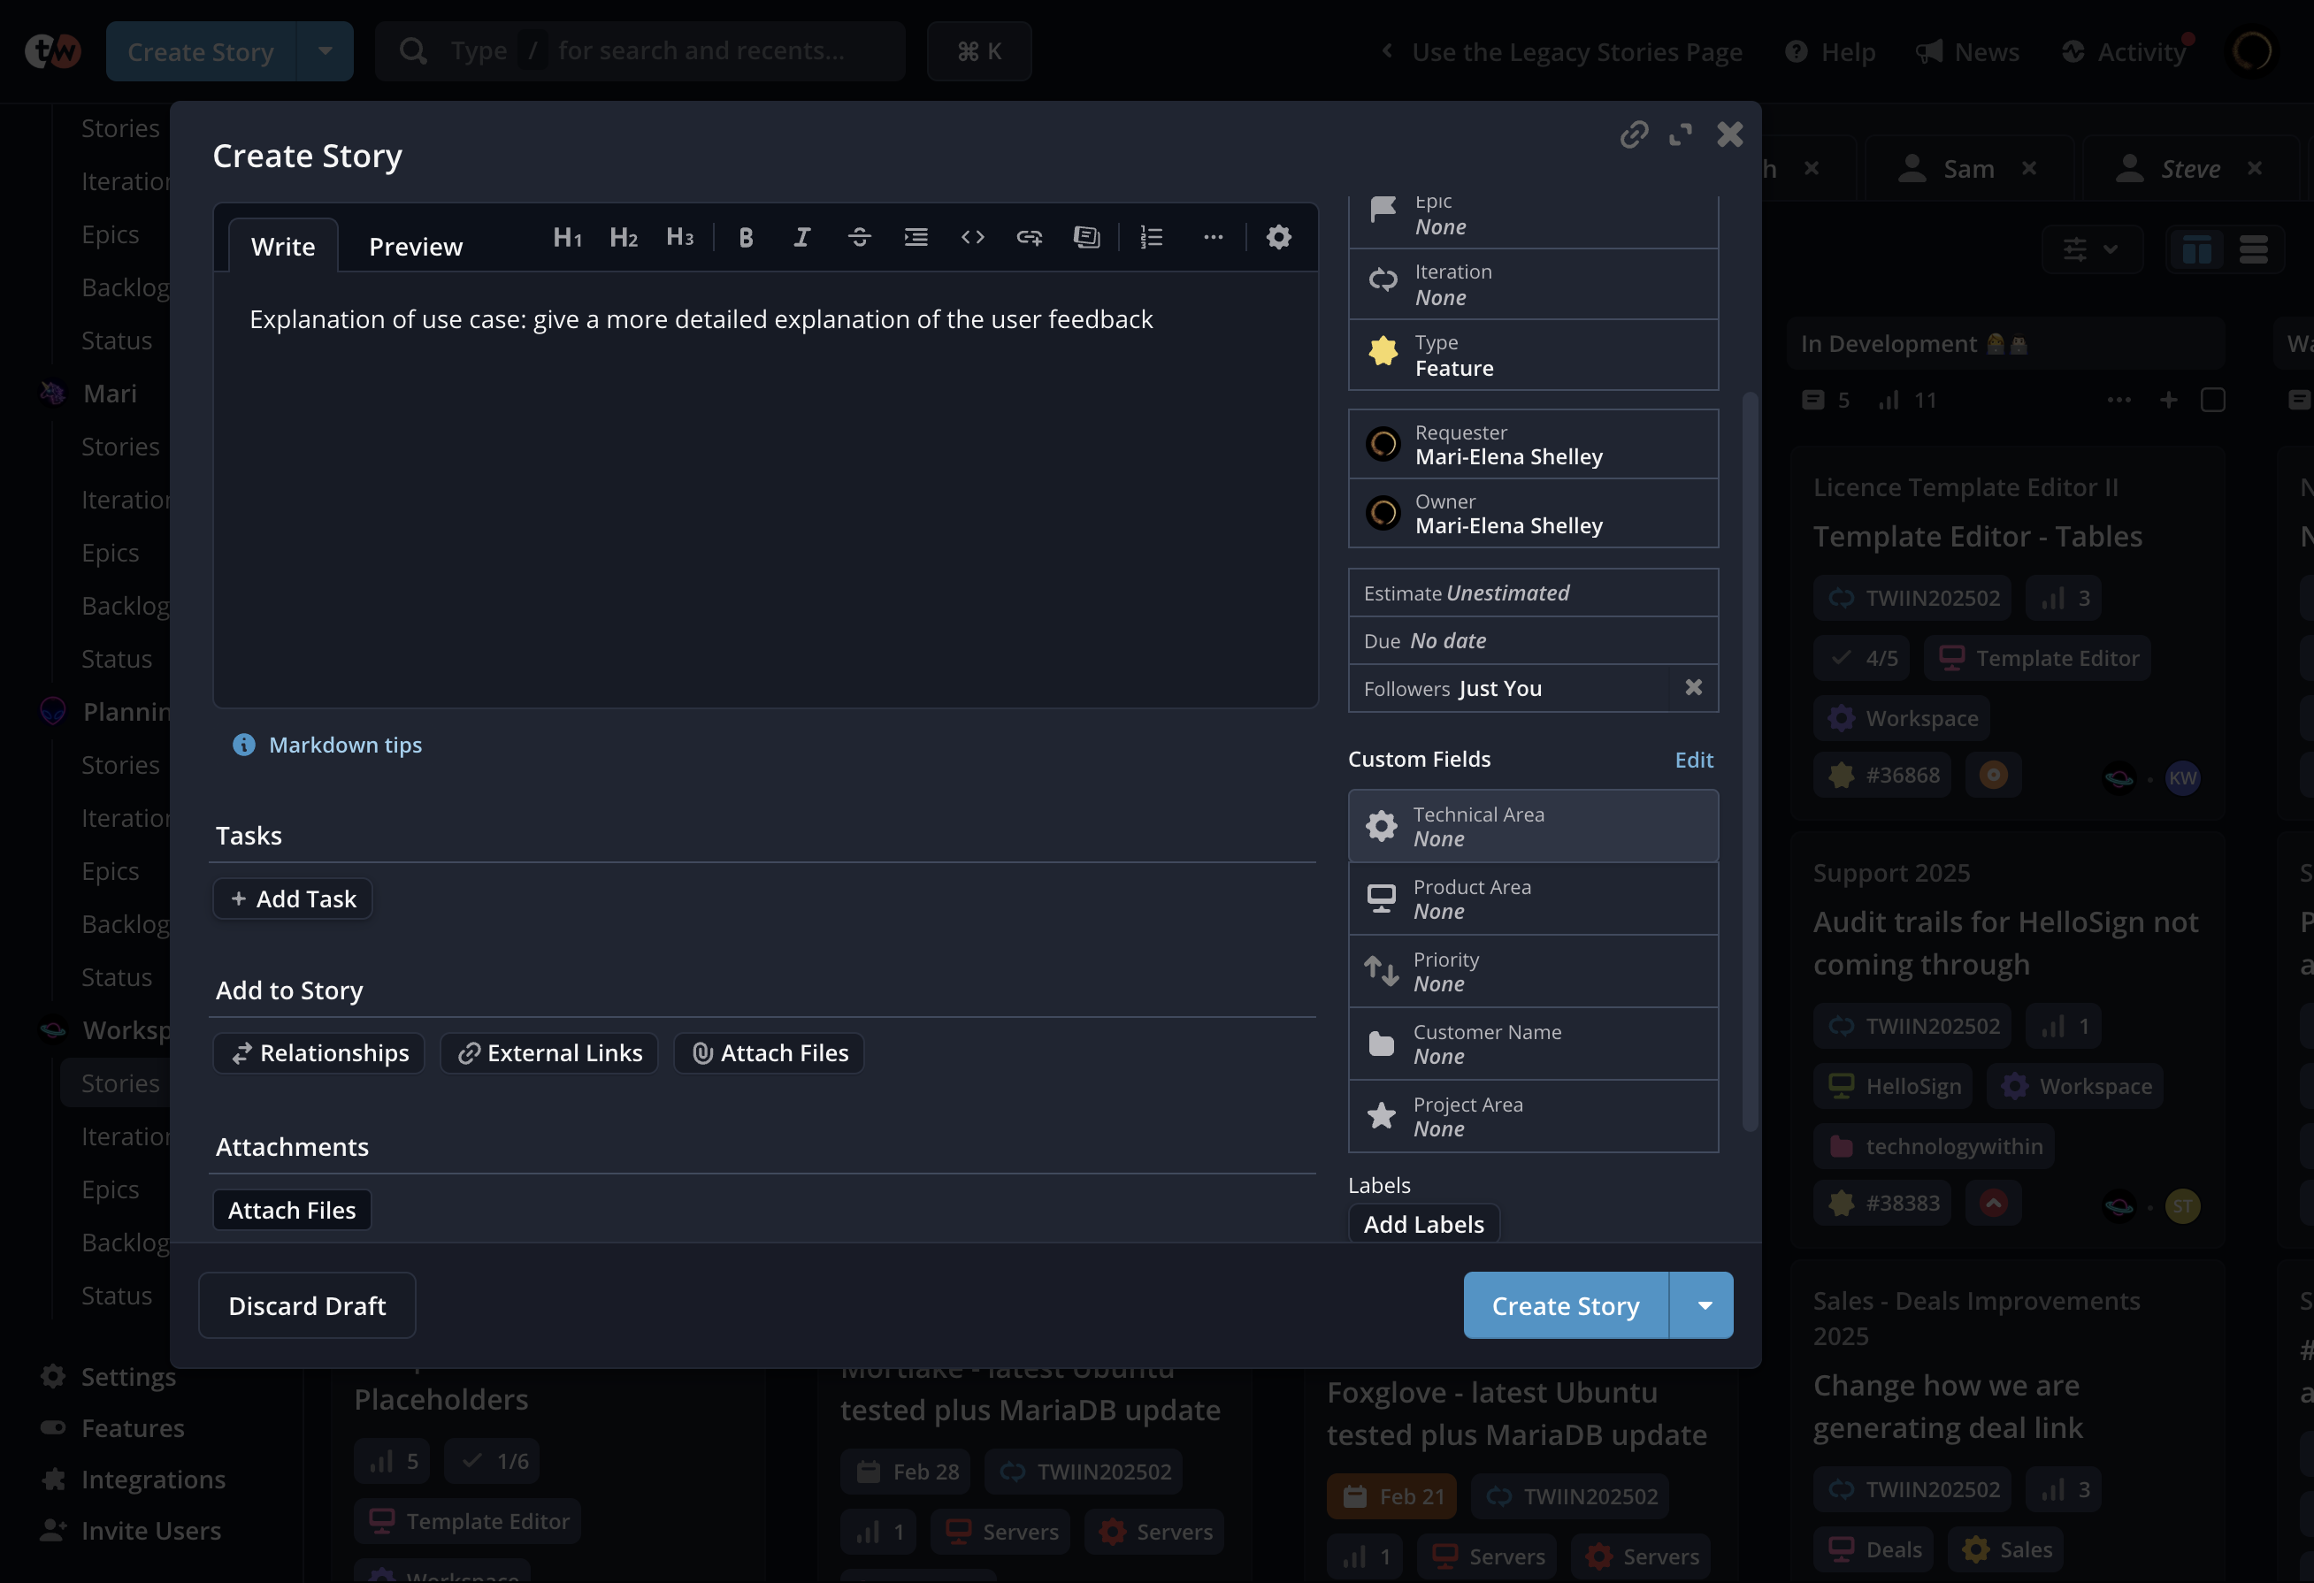Insert blockquote indent formatting
This screenshot has width=2314, height=1583.
click(915, 238)
